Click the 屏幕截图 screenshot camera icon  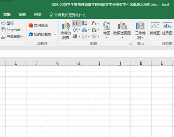pos(3,37)
